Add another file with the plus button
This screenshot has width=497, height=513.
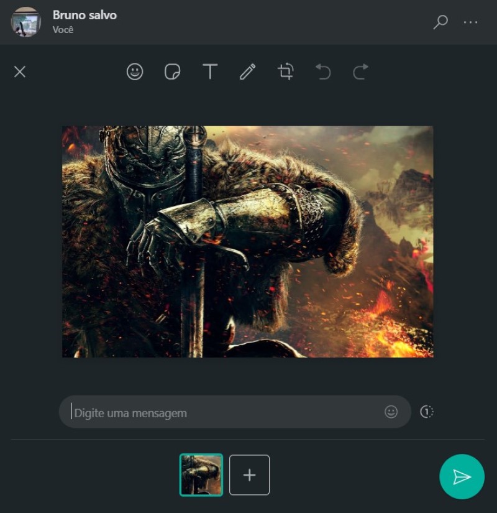(x=250, y=474)
